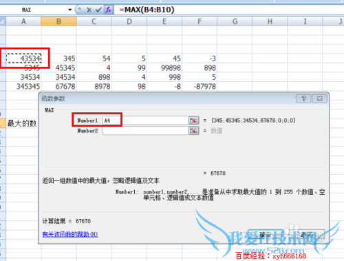Click the Number1 input field
The width and height of the screenshot is (344, 261).
pos(146,121)
